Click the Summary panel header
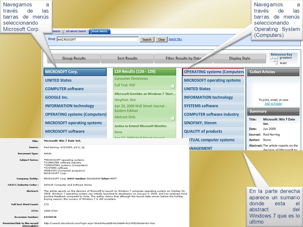Image resolution: width=303 pixels, height=227 pixels. tap(273, 111)
